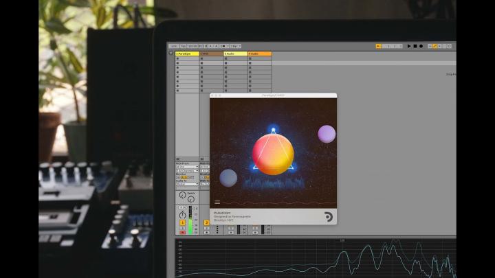Click the round transport Record button
Image resolution: width=495 pixels, height=278 pixels.
coord(421,46)
